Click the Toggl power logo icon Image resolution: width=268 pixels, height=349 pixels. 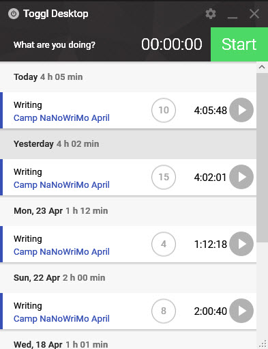point(14,14)
